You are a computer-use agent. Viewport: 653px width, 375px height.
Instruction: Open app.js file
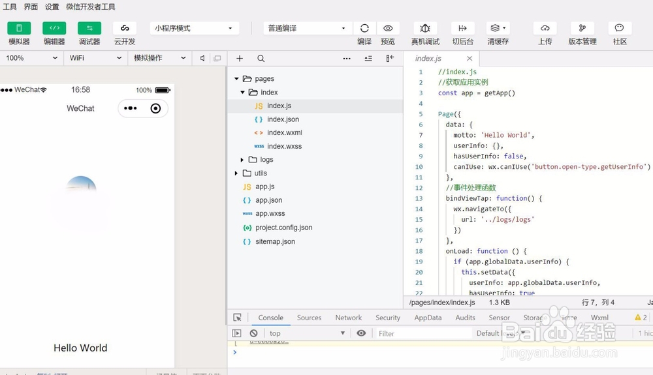[x=315, y=187]
